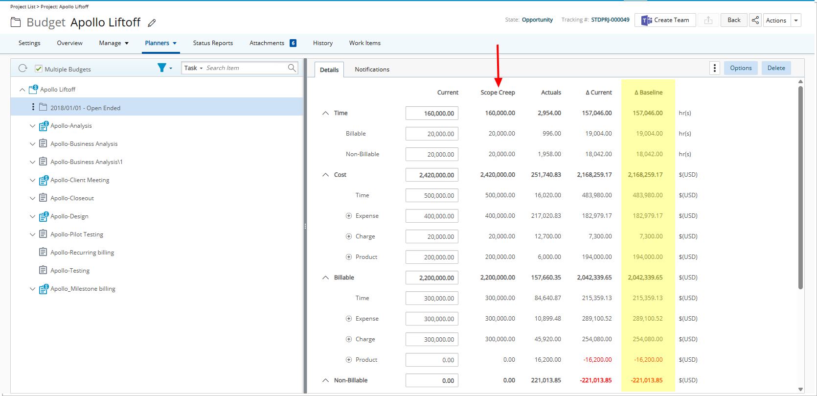The image size is (817, 396).
Task: Click the Apollo-Analysis task icon
Action: pyautogui.click(x=44, y=126)
